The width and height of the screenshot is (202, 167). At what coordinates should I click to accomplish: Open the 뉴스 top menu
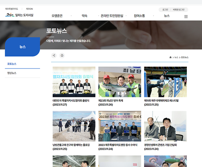[167, 16]
